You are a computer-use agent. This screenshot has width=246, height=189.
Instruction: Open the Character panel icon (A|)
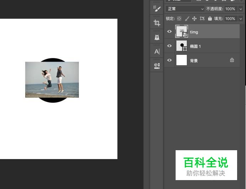[157, 52]
